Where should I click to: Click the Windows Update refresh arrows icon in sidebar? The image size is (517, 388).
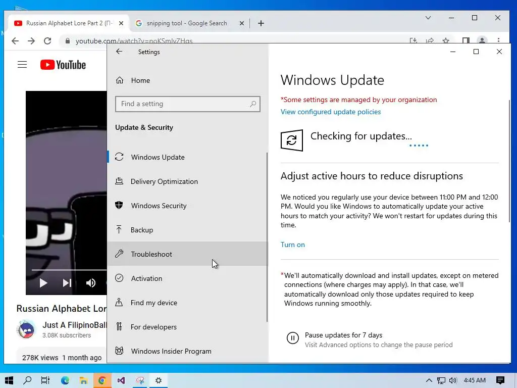(119, 157)
